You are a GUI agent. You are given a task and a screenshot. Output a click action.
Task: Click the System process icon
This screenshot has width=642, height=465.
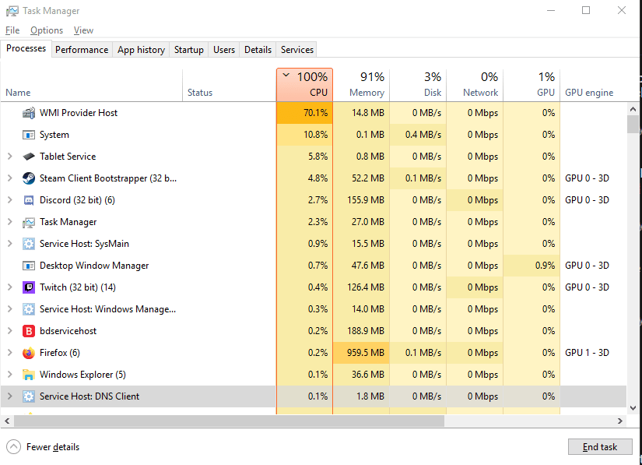(x=29, y=134)
